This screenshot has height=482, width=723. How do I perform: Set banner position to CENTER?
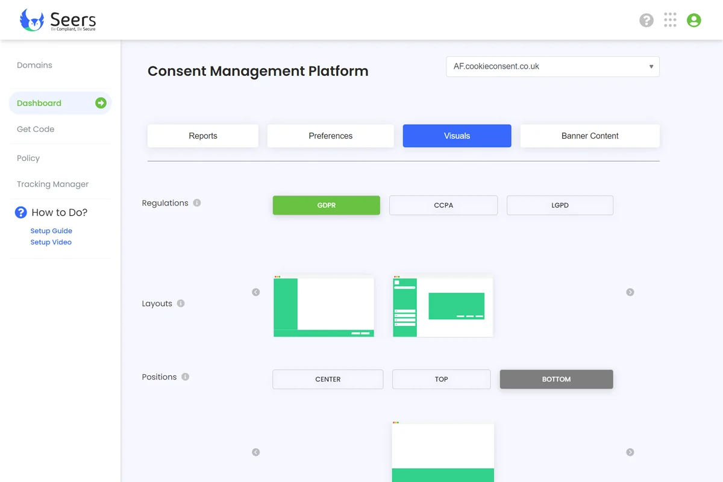(x=328, y=380)
